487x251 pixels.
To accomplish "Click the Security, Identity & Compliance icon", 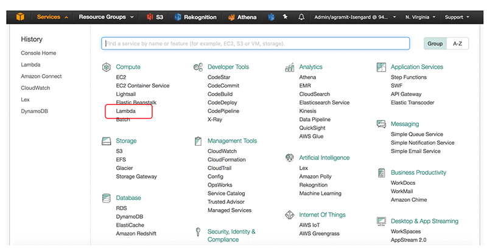I will point(198,232).
